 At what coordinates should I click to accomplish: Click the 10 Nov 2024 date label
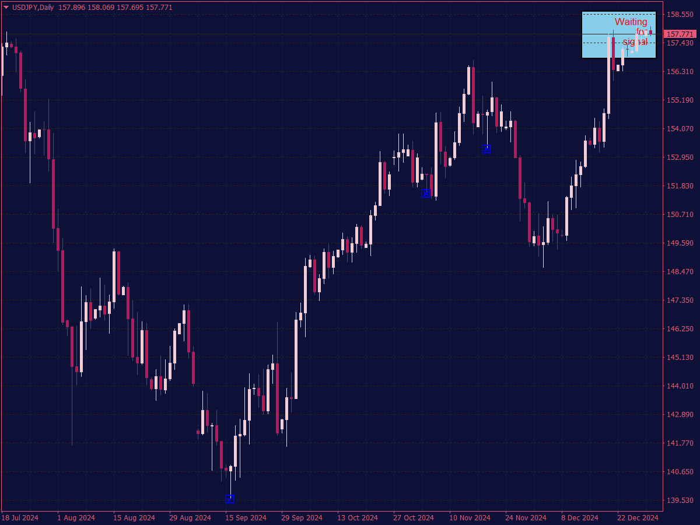tap(470, 517)
